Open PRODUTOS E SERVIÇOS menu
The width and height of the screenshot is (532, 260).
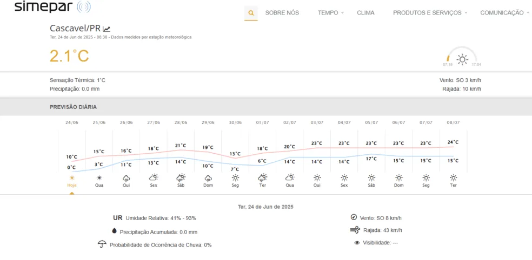tap(427, 13)
